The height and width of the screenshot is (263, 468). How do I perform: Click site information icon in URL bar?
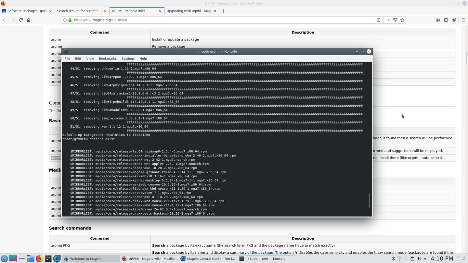click(x=65, y=20)
